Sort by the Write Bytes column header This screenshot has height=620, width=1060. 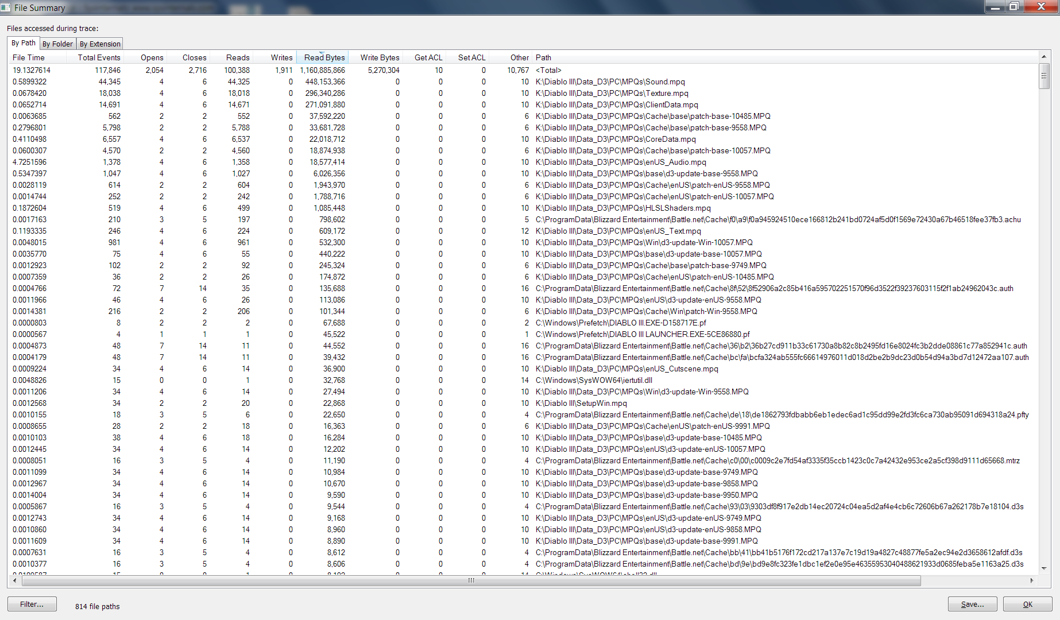click(376, 57)
